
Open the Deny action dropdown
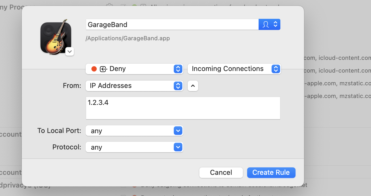134,69
